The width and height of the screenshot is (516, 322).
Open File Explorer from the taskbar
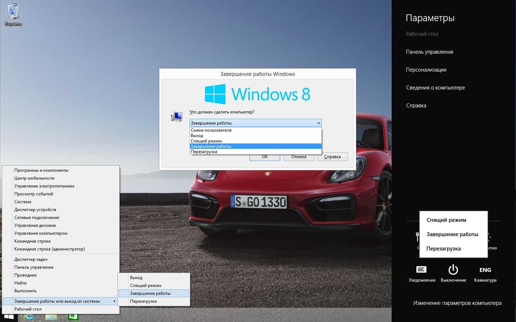pyautogui.click(x=51, y=317)
